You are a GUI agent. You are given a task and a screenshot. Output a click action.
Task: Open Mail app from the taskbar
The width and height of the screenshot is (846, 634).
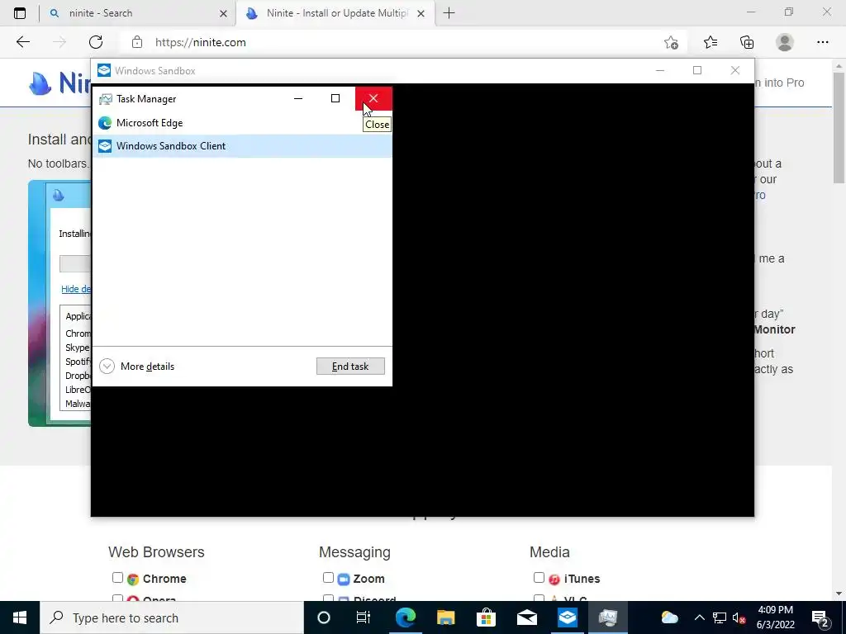coord(526,617)
